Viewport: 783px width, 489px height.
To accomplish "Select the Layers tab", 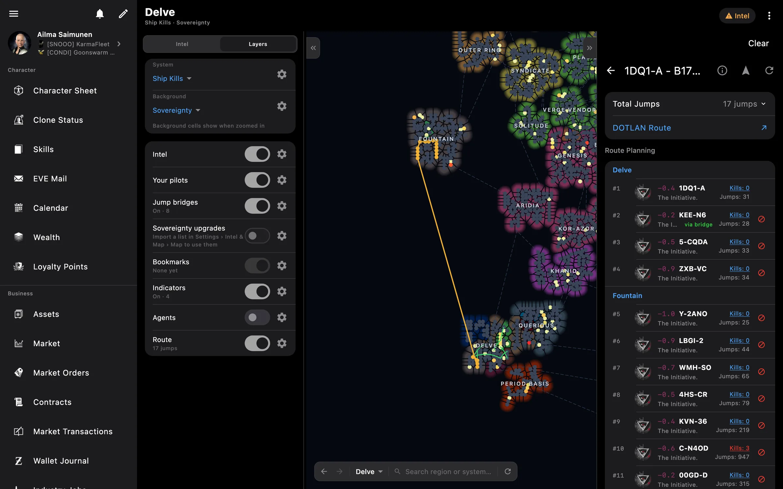I will [x=258, y=44].
